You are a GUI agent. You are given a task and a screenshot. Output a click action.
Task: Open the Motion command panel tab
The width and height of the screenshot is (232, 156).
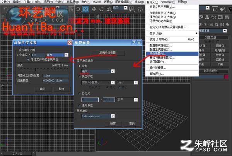[214, 17]
